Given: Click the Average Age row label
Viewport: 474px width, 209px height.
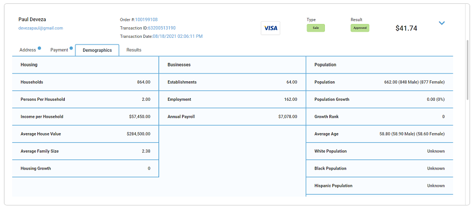Looking at the screenshot, I should click(327, 134).
